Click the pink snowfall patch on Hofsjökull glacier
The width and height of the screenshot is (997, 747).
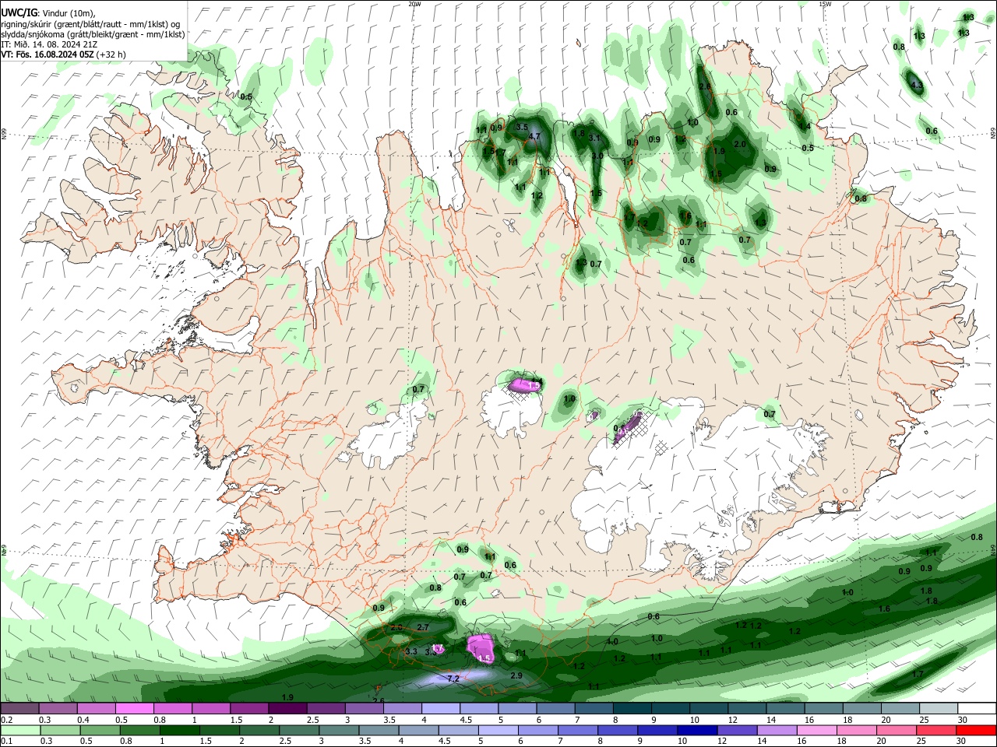(x=523, y=384)
